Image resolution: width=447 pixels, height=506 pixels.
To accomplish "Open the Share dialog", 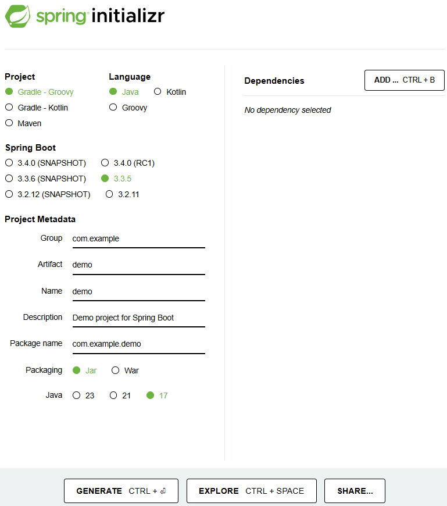I will click(355, 491).
